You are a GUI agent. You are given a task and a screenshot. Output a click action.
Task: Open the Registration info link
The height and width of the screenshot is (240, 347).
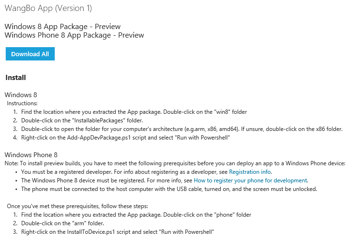250,172
